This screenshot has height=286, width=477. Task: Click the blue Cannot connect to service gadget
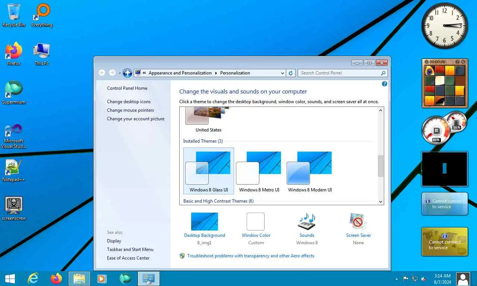(445, 204)
